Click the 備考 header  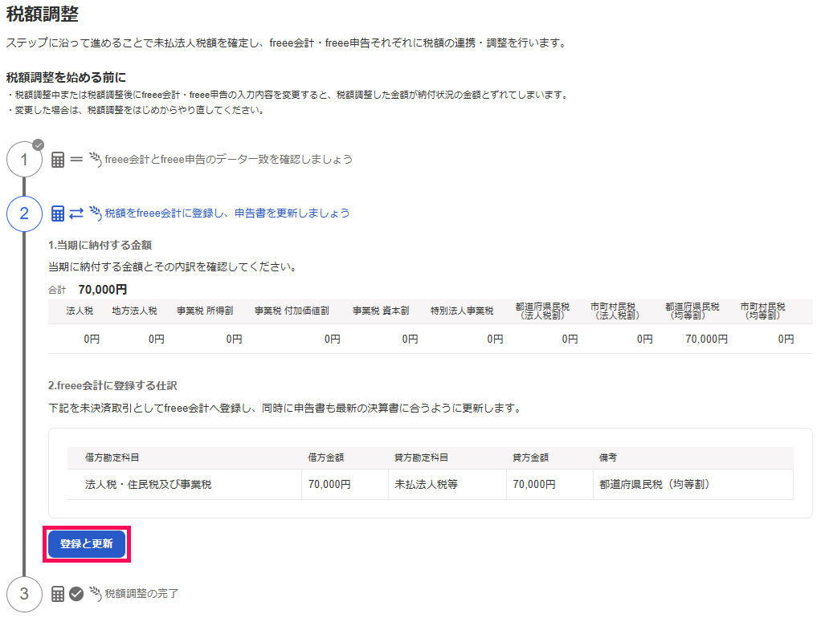[608, 457]
